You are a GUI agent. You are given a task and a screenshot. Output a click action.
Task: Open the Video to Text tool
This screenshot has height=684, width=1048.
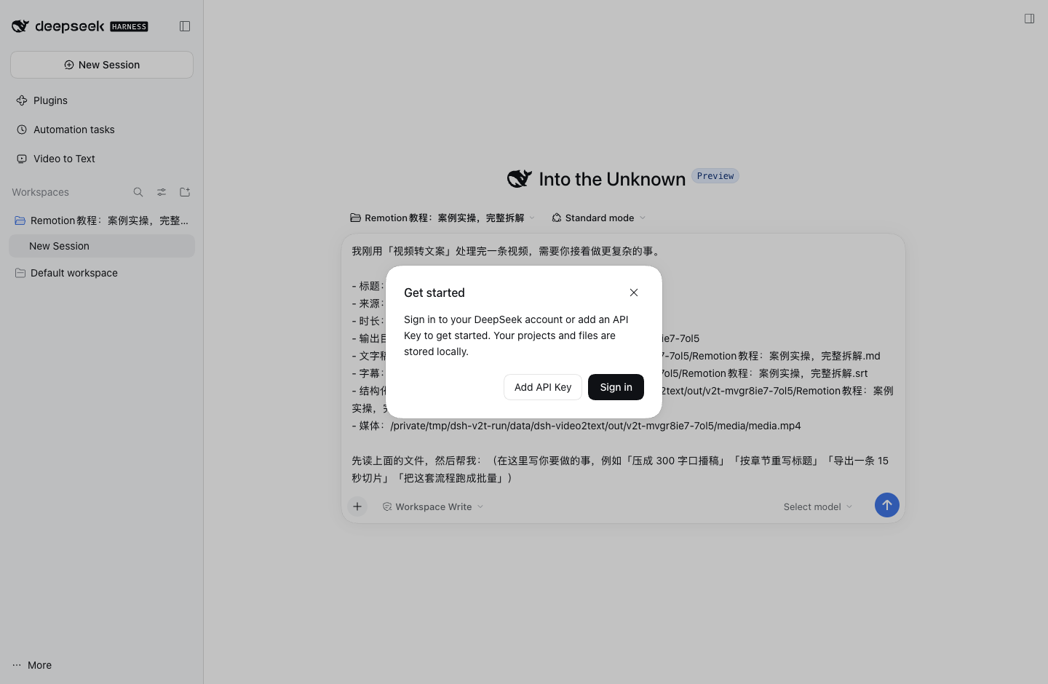point(102,159)
